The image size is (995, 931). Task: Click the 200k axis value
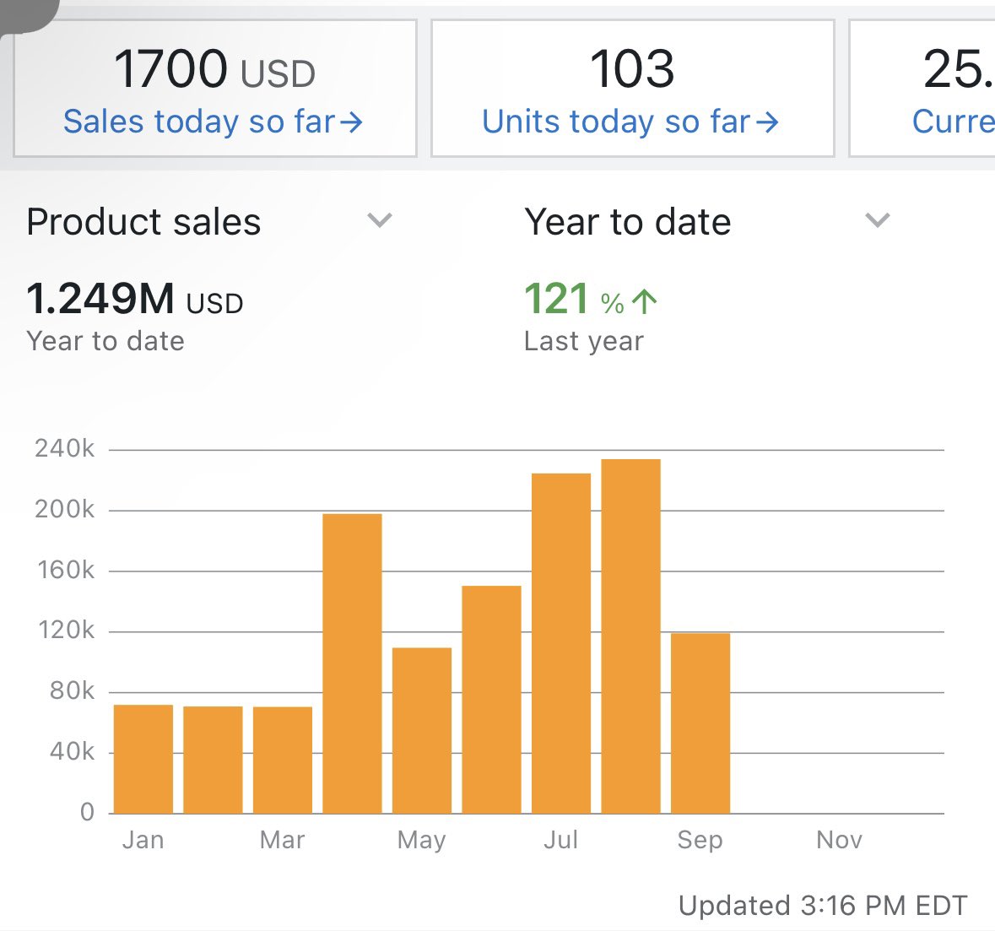coord(65,509)
